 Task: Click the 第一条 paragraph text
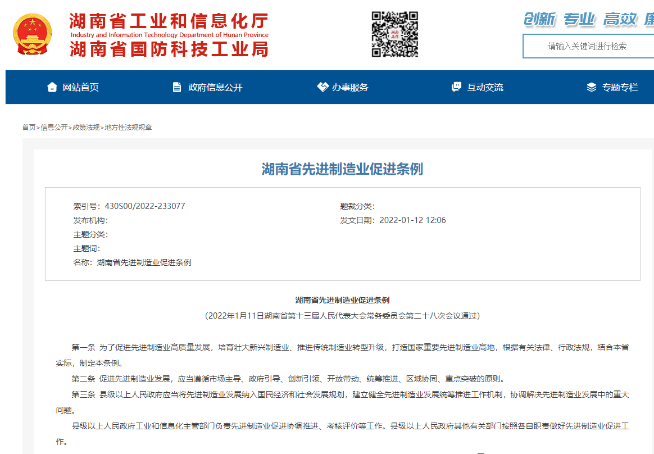[x=342, y=355]
